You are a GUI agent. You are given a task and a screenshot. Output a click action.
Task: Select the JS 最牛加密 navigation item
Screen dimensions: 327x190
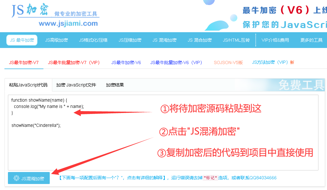click(x=22, y=40)
